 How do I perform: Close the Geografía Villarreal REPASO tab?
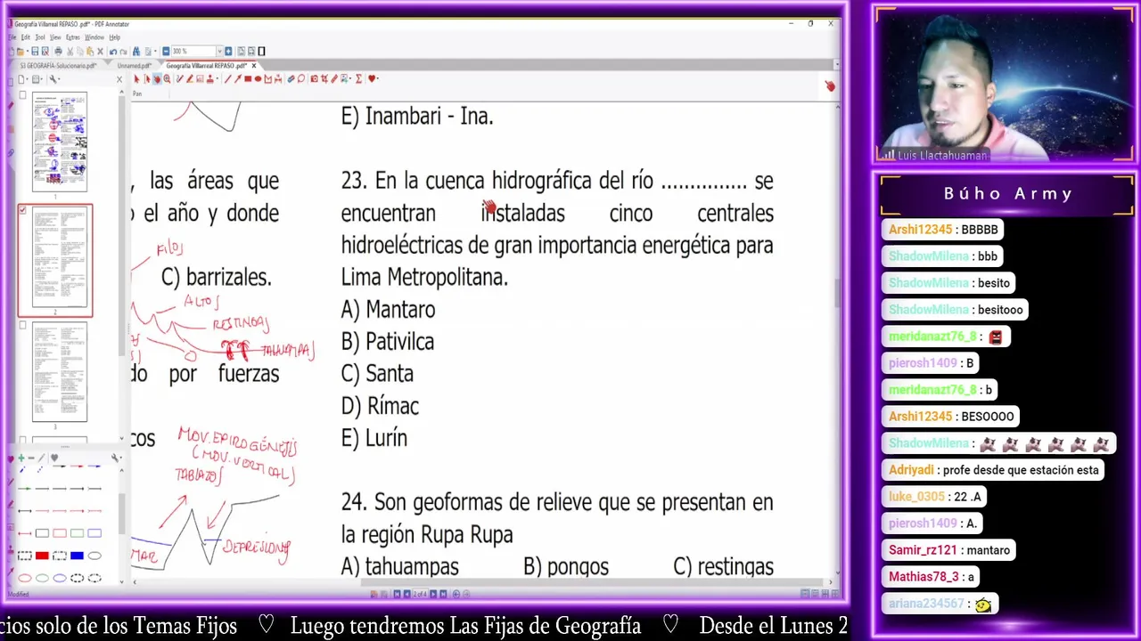[254, 66]
